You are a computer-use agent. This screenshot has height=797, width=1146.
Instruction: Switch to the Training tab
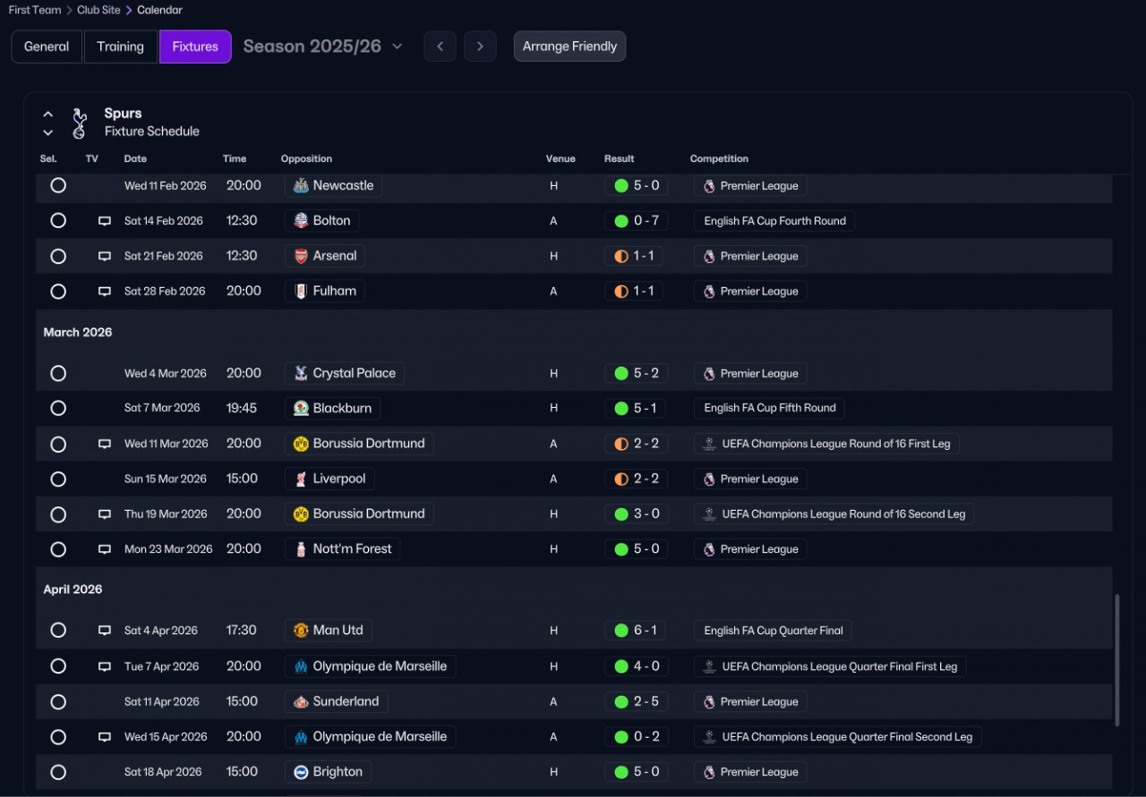(x=120, y=47)
